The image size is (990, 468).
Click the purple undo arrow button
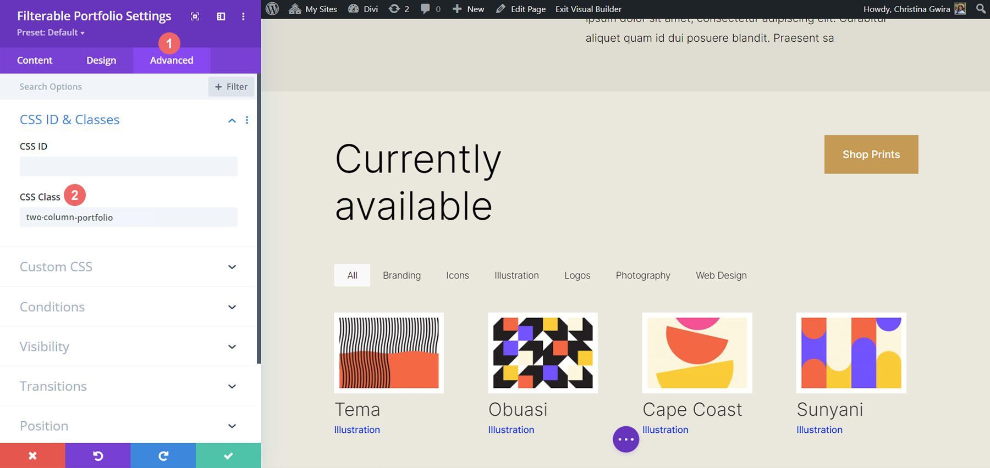(x=98, y=455)
